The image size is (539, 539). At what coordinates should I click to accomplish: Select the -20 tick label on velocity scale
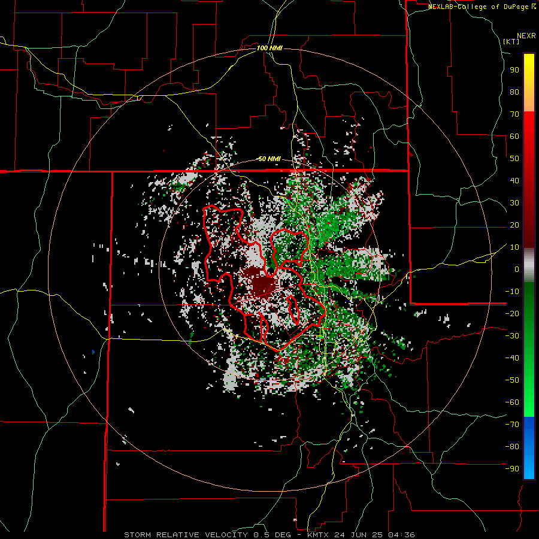512,313
